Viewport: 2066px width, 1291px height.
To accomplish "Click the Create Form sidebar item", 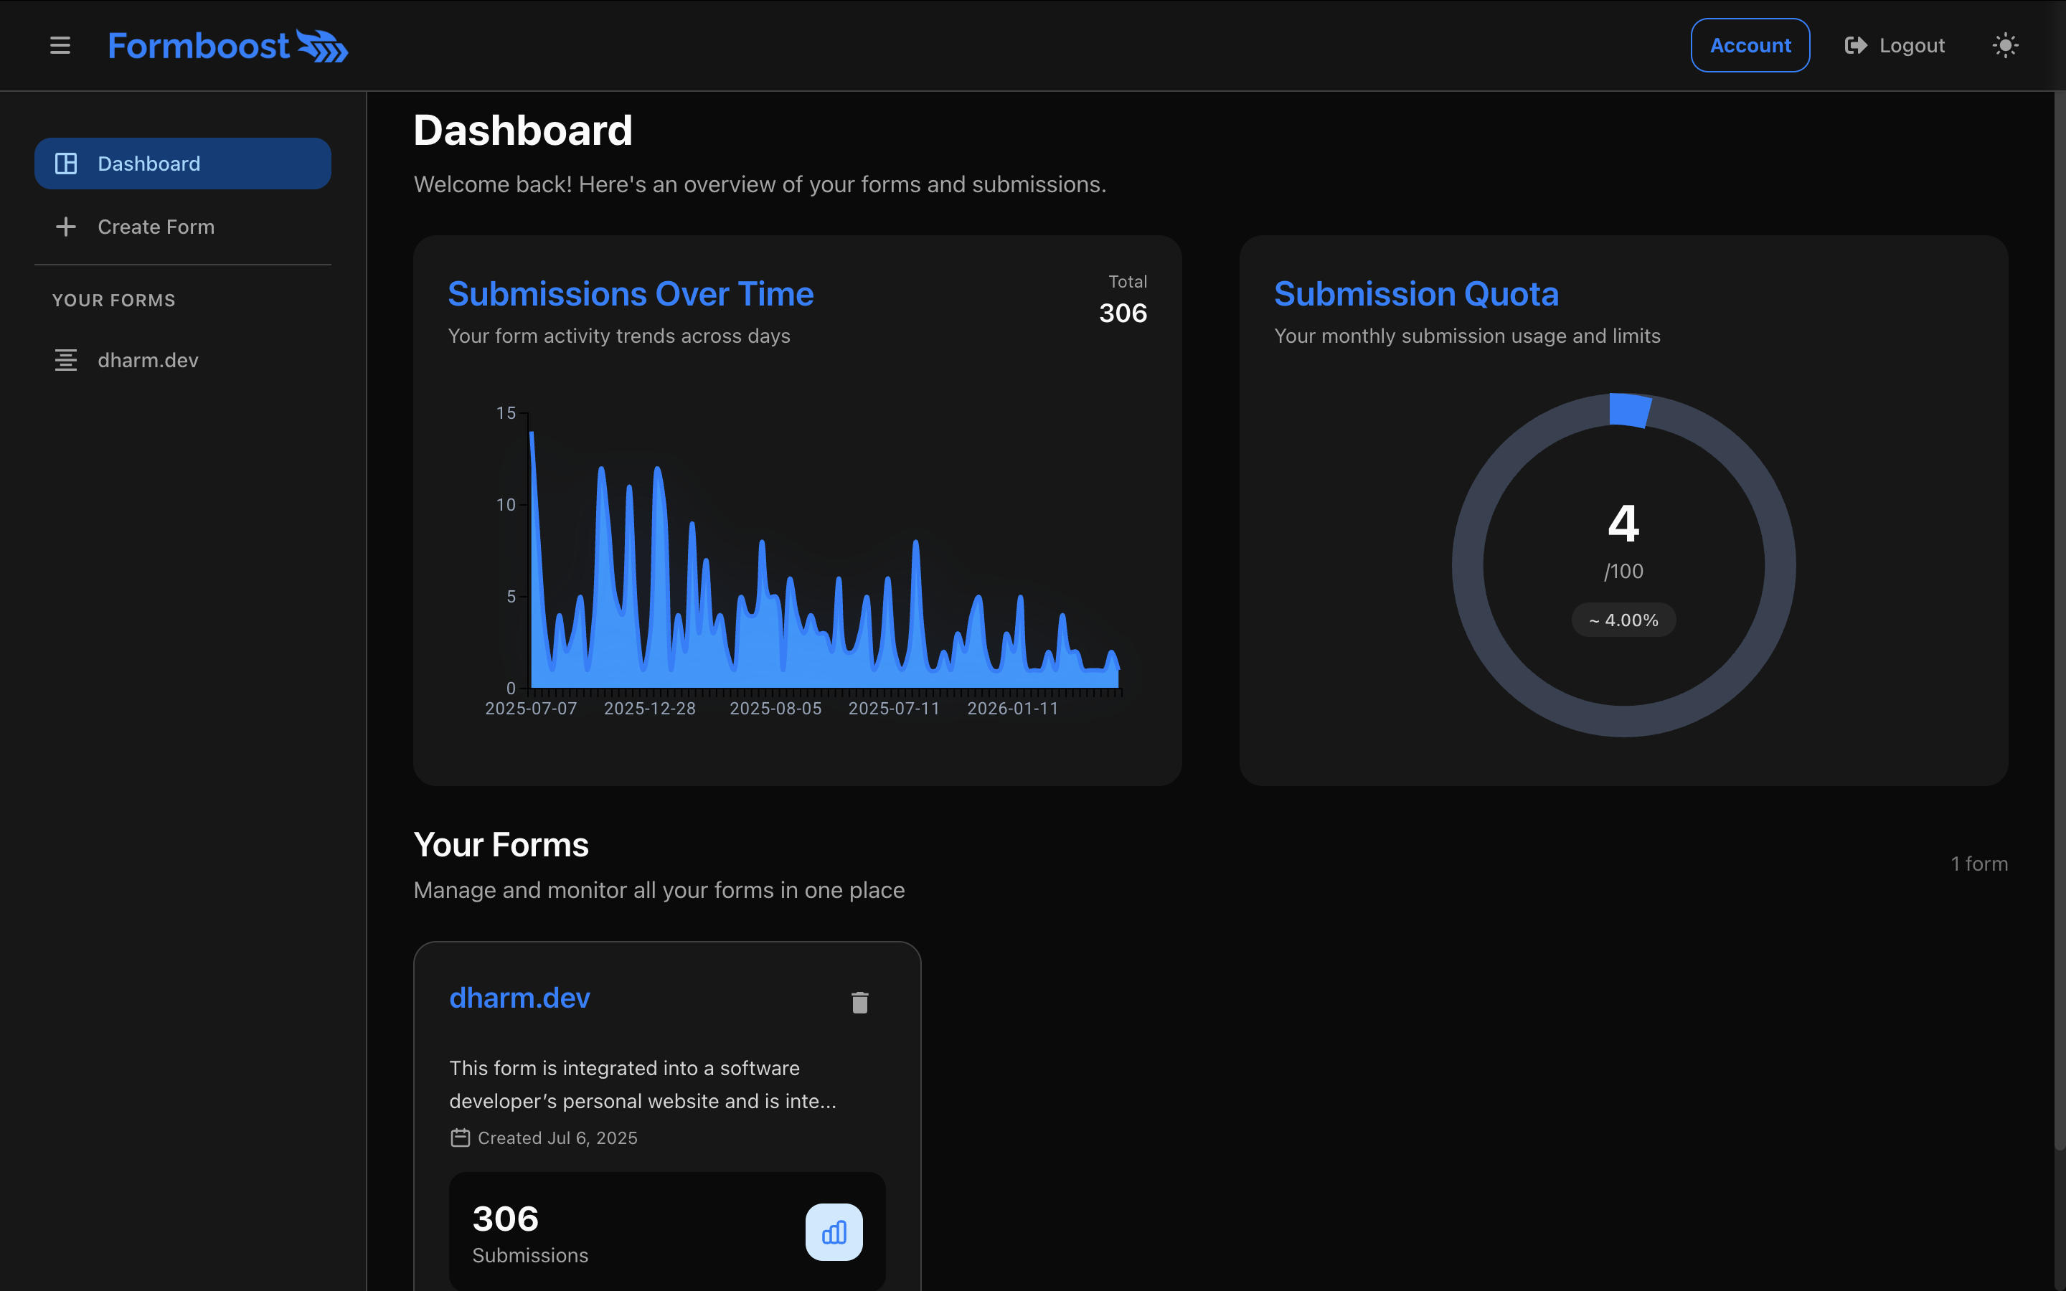I will (156, 227).
